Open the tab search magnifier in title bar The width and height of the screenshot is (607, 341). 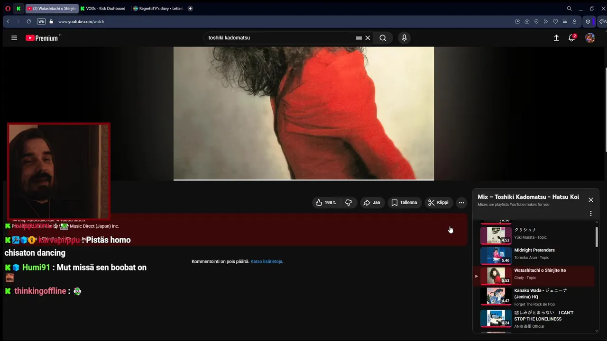569,9
